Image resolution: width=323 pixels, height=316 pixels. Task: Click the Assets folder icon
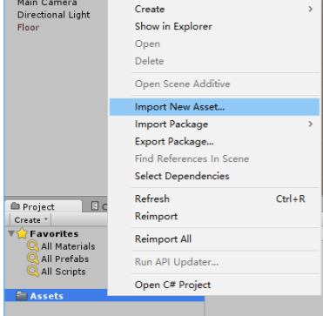point(22,296)
